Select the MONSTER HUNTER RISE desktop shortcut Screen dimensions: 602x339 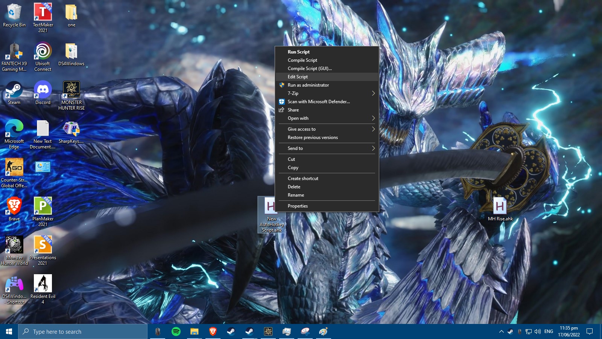coord(71,96)
